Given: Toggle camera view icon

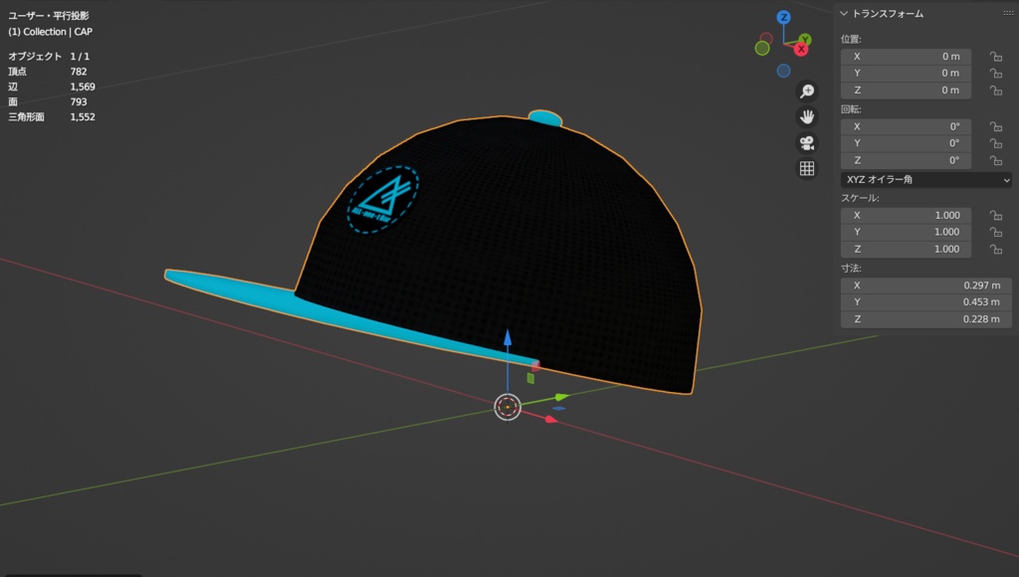Looking at the screenshot, I should point(806,143).
